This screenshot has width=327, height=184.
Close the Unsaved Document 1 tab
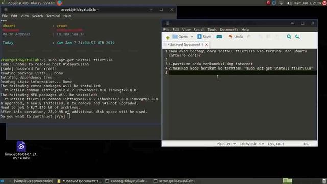coord(206,45)
